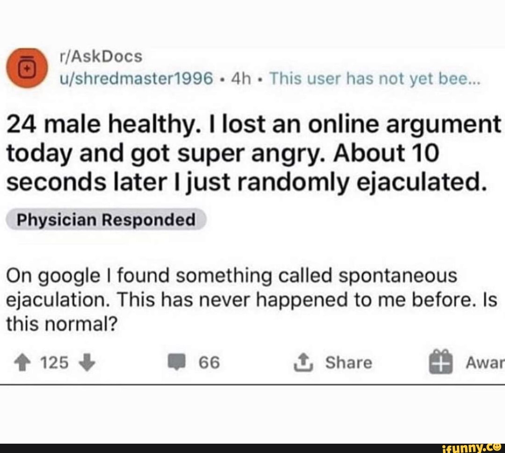Click the word ejaculation in post body
505x453 pixels.
click(x=57, y=300)
